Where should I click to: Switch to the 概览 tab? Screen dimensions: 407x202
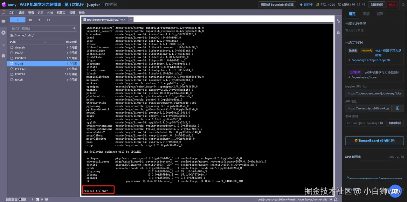tap(352, 14)
